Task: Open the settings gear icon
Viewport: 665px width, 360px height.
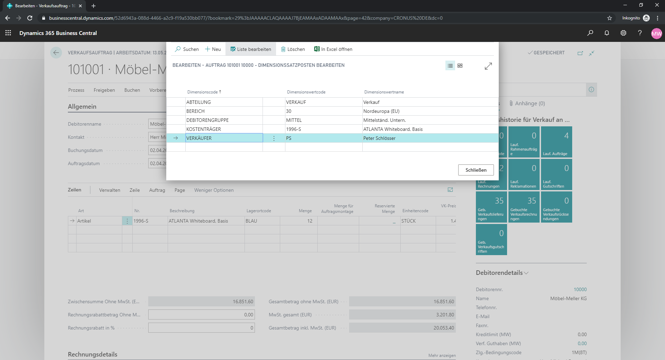Action: (623, 33)
